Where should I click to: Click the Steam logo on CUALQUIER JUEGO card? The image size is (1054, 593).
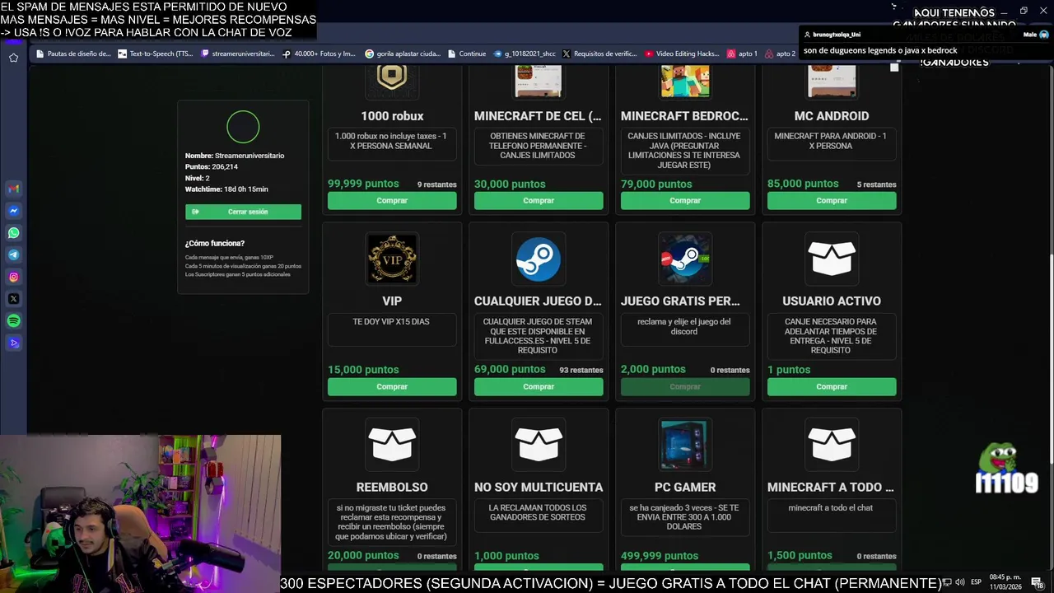(x=539, y=259)
